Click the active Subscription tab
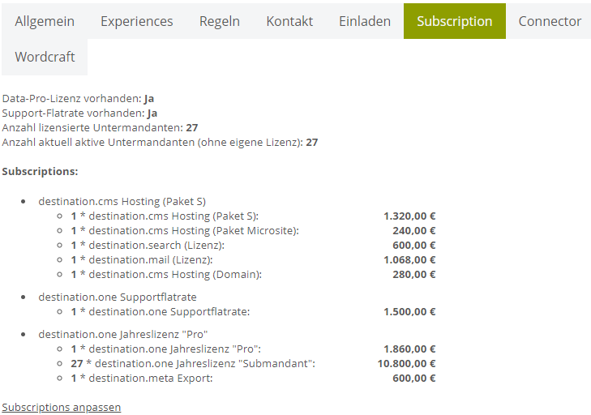Viewport: 591px width, 415px height. click(455, 21)
